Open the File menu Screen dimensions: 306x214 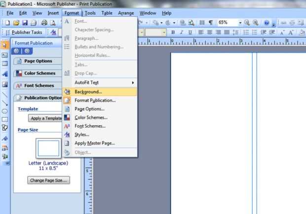click(10, 13)
